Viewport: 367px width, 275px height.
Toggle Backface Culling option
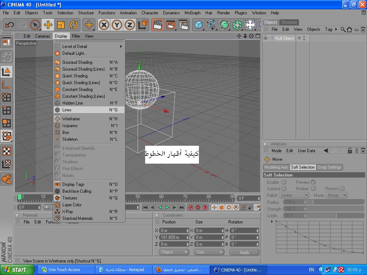click(89, 191)
